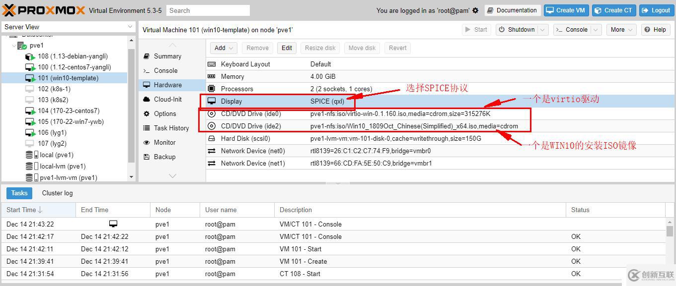Click Hard Disk scsi0 drive icon

coord(212,138)
